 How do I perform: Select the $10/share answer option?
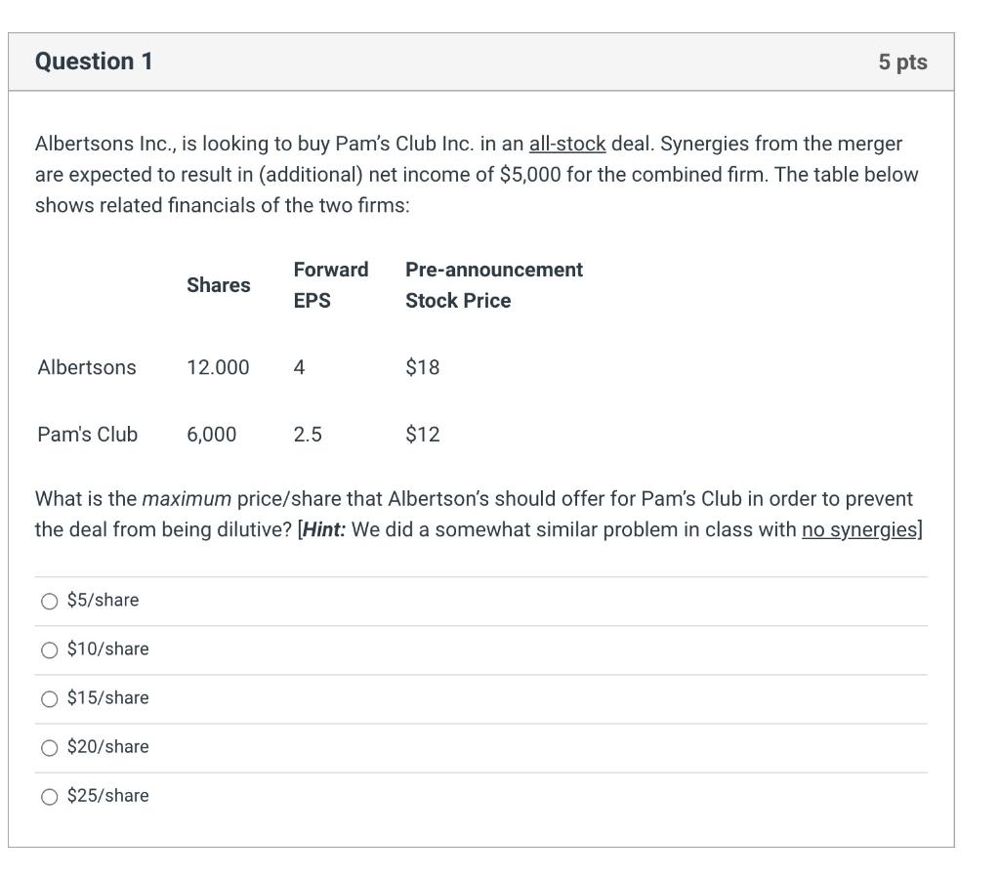click(50, 649)
